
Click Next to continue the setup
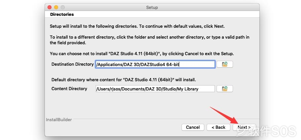tap(244, 127)
